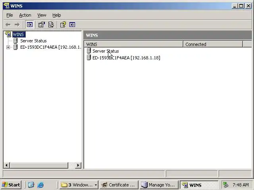Toggle Show/Hide Console Tree toolbar icon
Image resolution: width=254 pixels, height=190 pixels.
[x=29, y=25]
